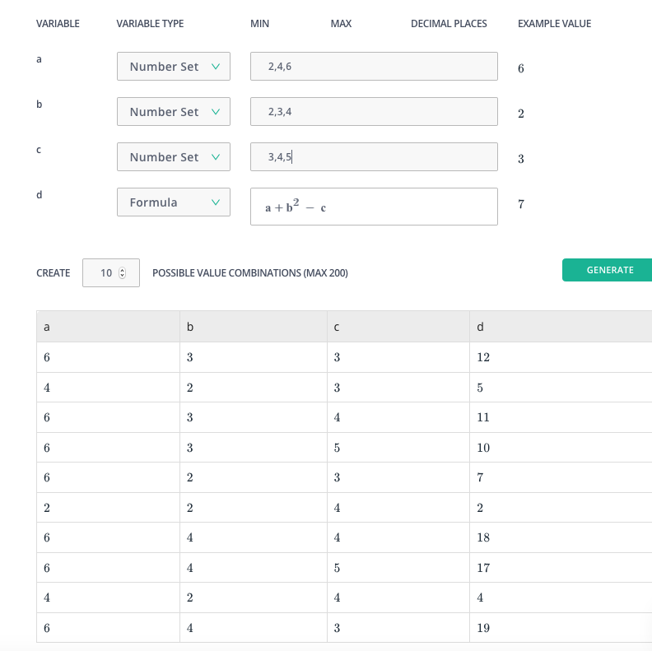The image size is (652, 651).
Task: Click the d value 17 in the table
Action: point(483,568)
